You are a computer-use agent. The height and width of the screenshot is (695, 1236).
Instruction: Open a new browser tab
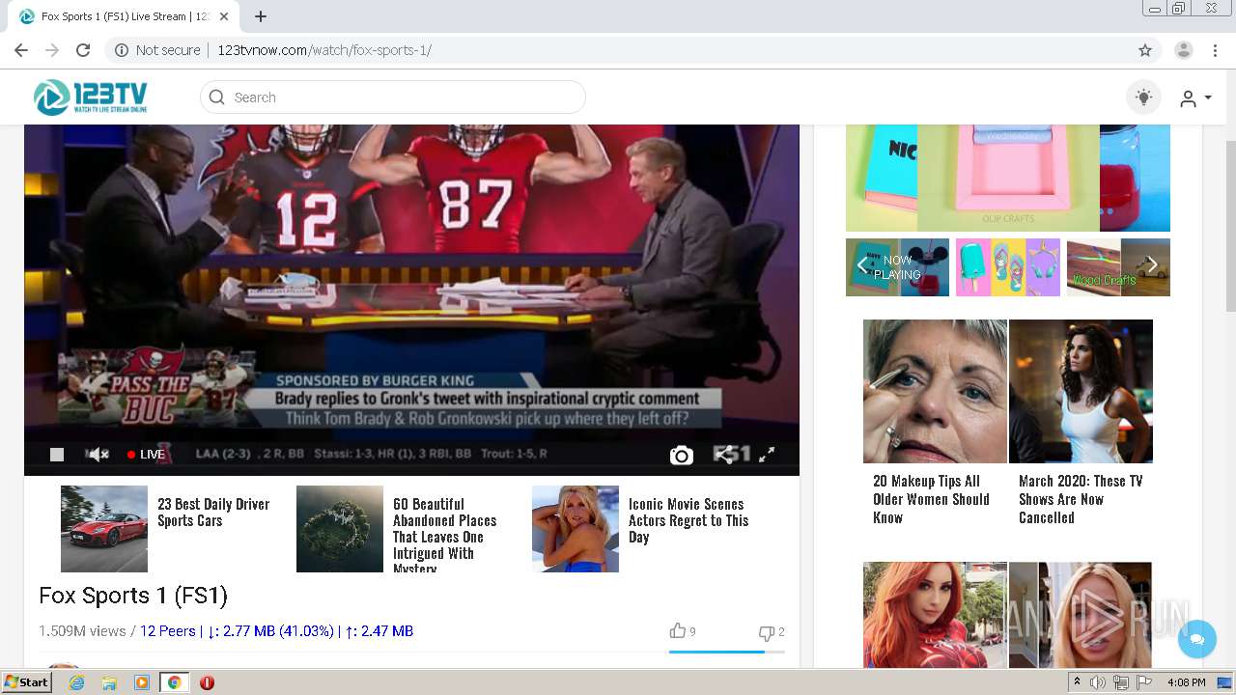tap(261, 16)
